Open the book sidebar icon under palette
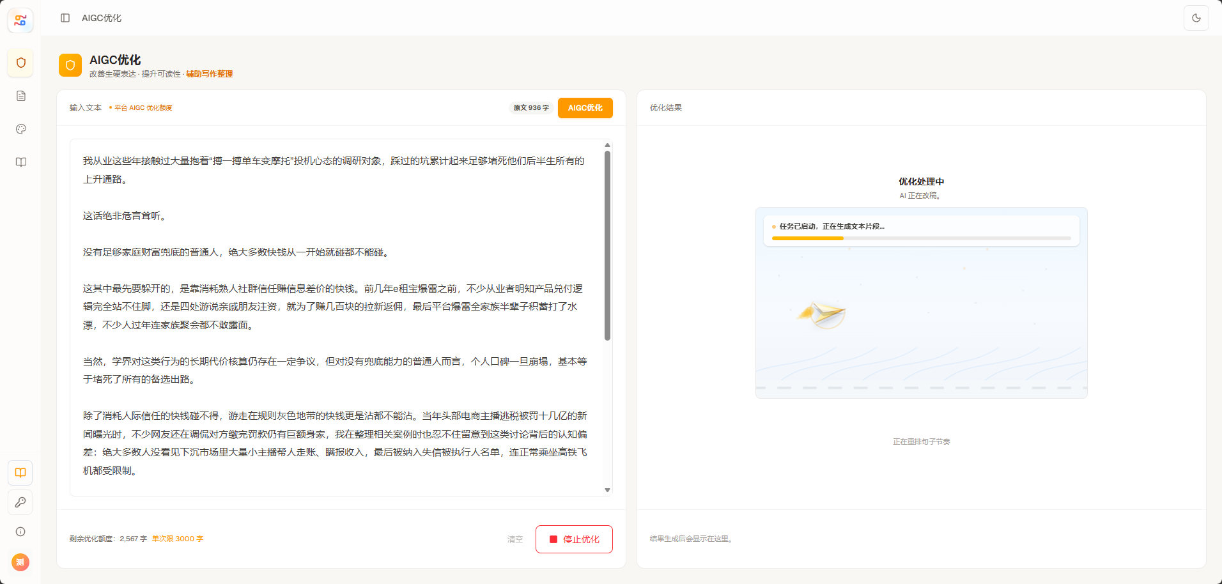The image size is (1222, 584). (x=21, y=162)
